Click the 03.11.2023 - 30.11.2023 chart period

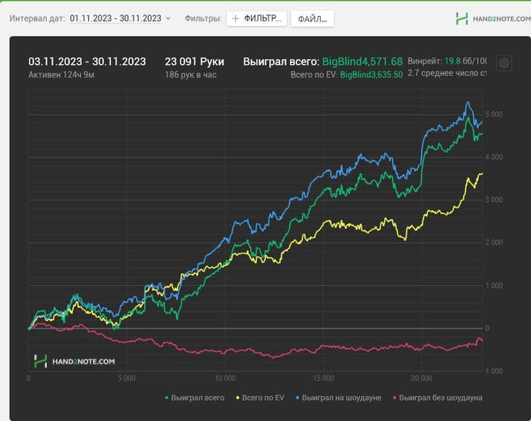(87, 61)
